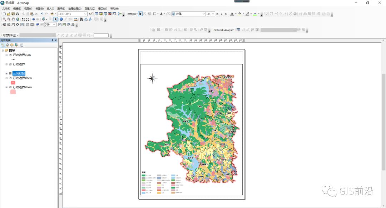This screenshot has width=386, height=208.
Task: Open the font size 10 dropdown
Action: (x=213, y=14)
